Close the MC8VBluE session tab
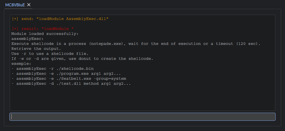 coord(29,5)
